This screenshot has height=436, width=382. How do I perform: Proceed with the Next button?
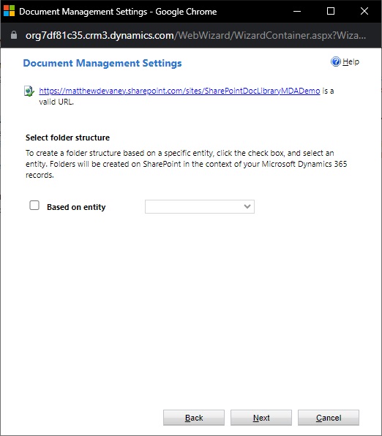click(261, 418)
